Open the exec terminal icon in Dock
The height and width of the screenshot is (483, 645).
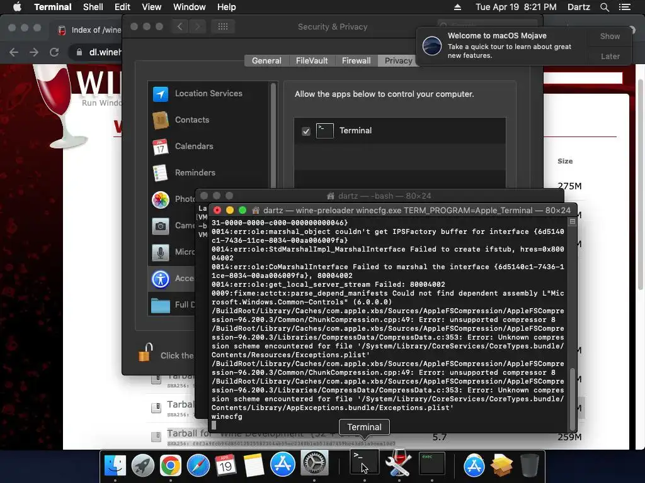click(x=432, y=464)
